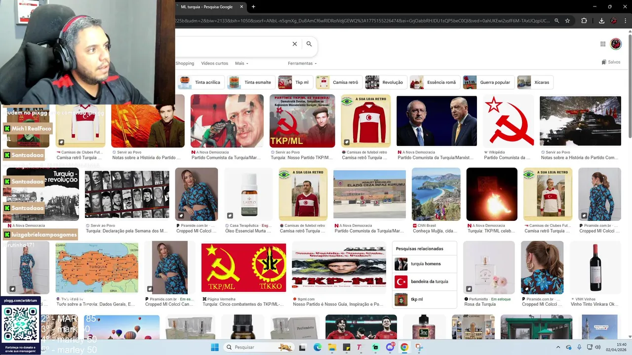Screen dimensions: 632x355
Task: Open a new browser tab
Action: (x=253, y=7)
